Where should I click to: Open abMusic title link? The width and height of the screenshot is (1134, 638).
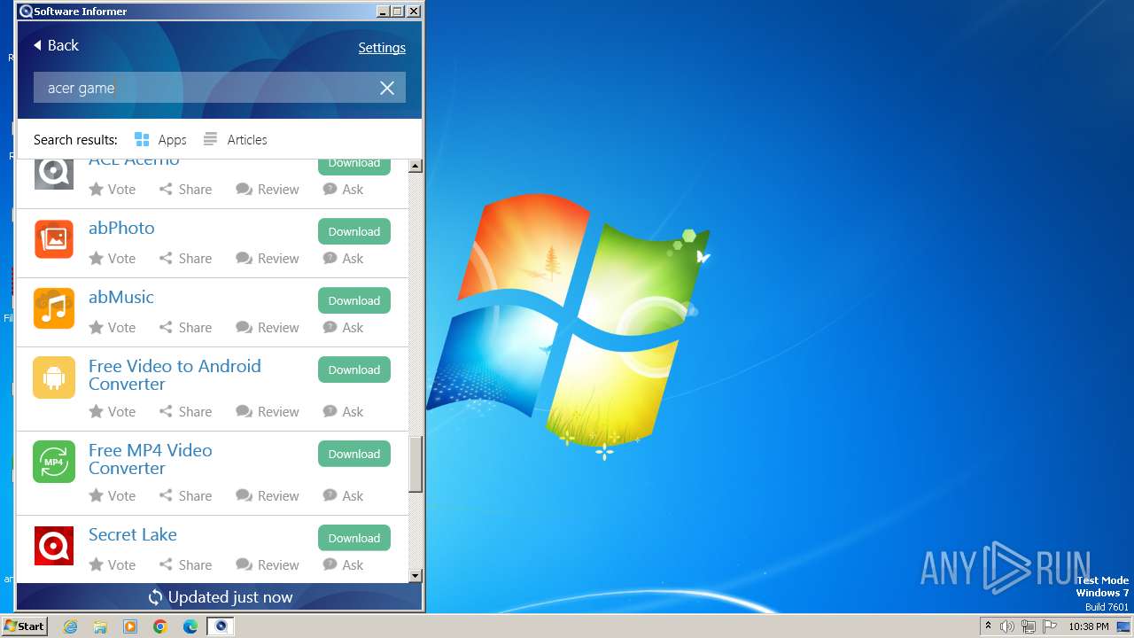coord(121,297)
